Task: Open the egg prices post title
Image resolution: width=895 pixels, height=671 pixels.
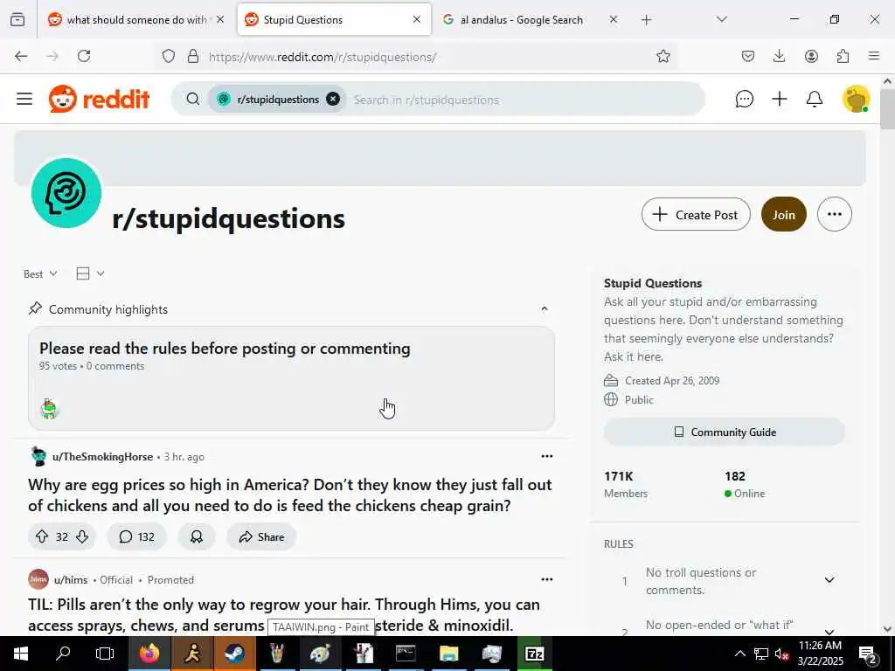Action: click(290, 495)
